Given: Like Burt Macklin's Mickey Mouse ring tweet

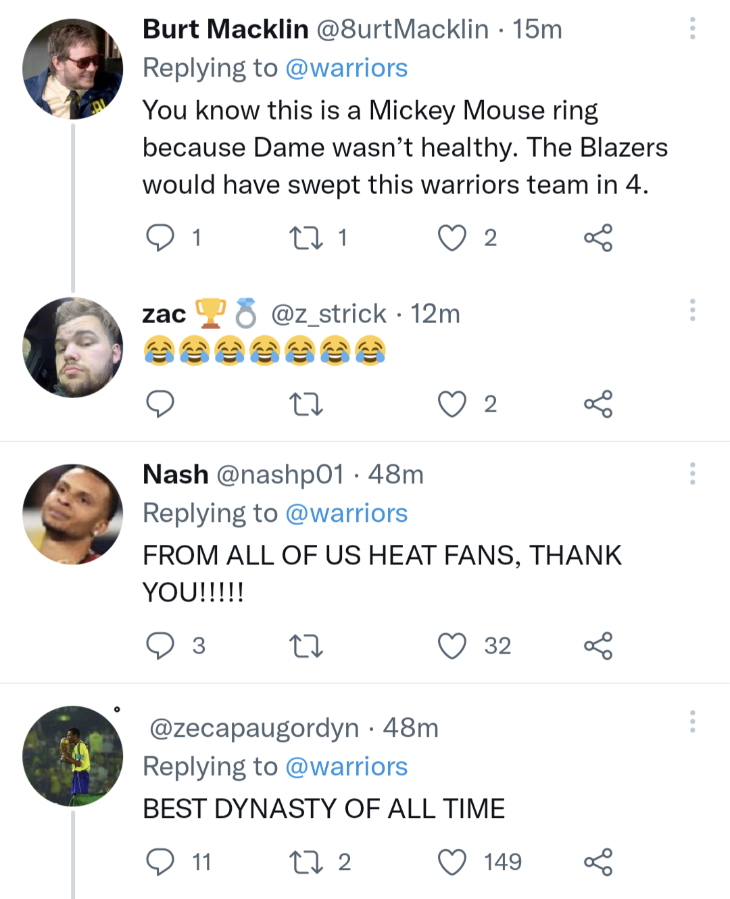Looking at the screenshot, I should 452,238.
